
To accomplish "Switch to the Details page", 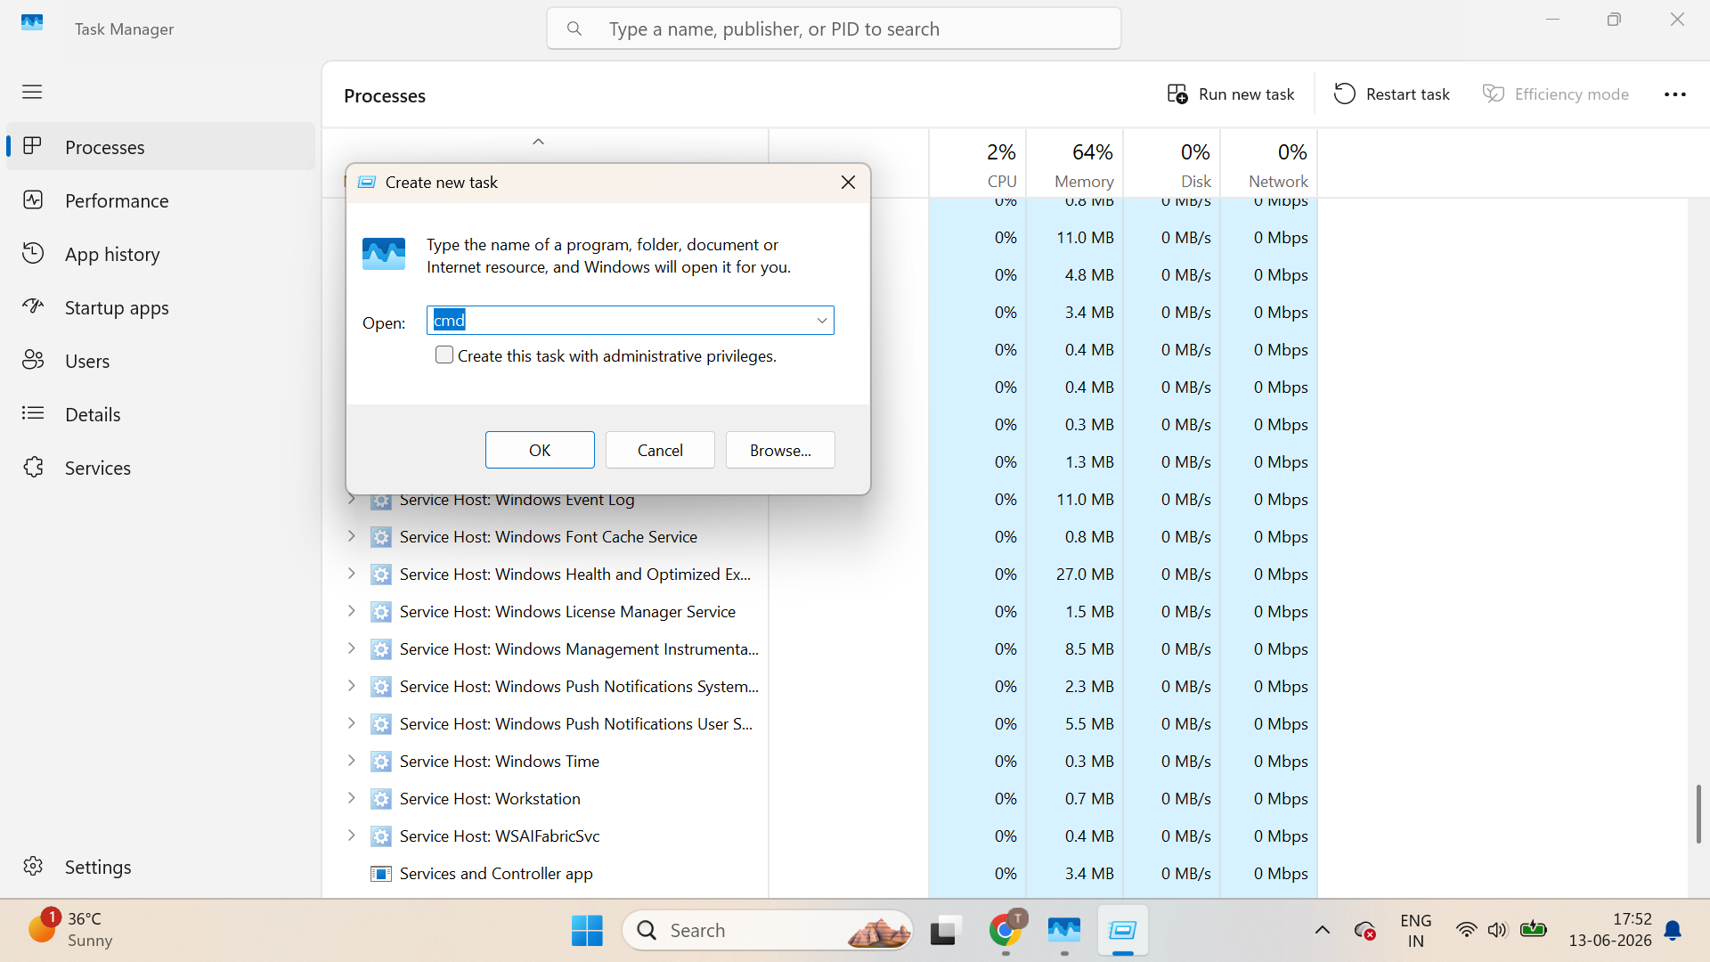I will [x=160, y=414].
